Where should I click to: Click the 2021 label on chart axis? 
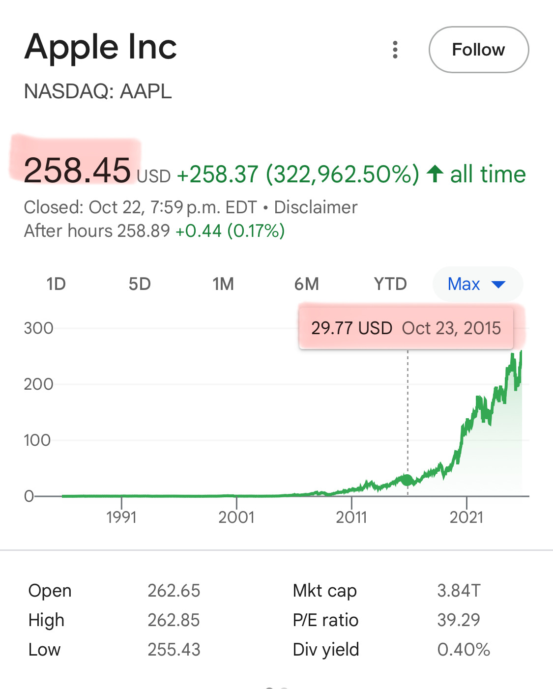pyautogui.click(x=466, y=517)
